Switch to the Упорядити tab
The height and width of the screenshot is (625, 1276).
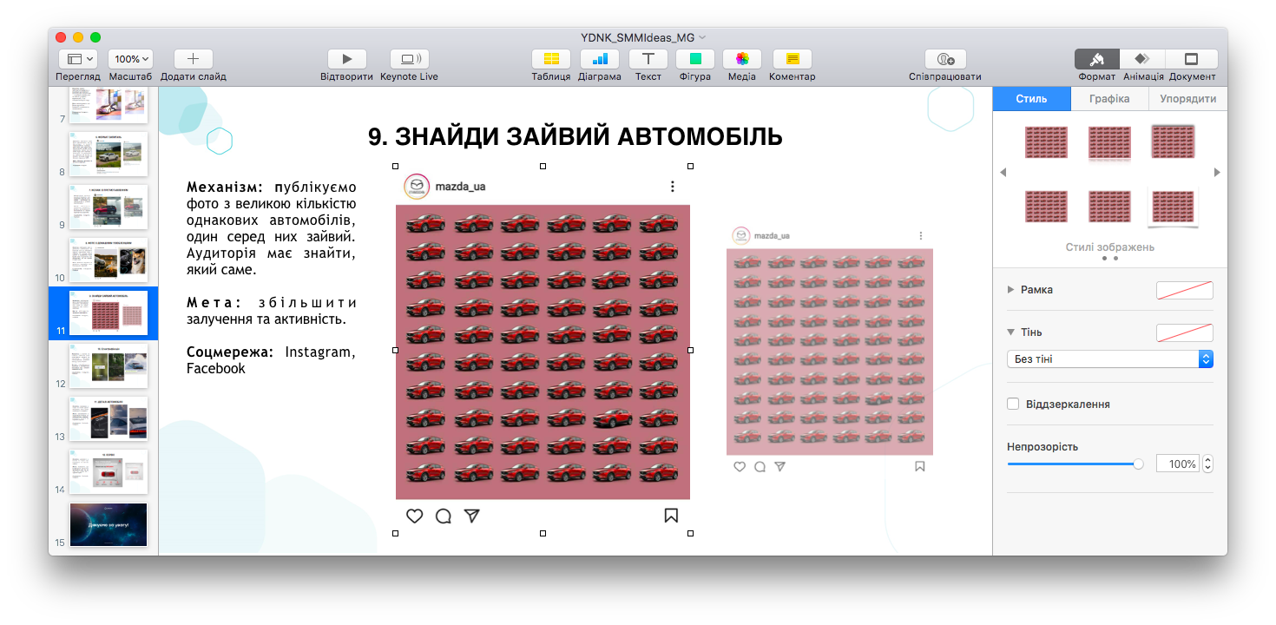click(1187, 99)
